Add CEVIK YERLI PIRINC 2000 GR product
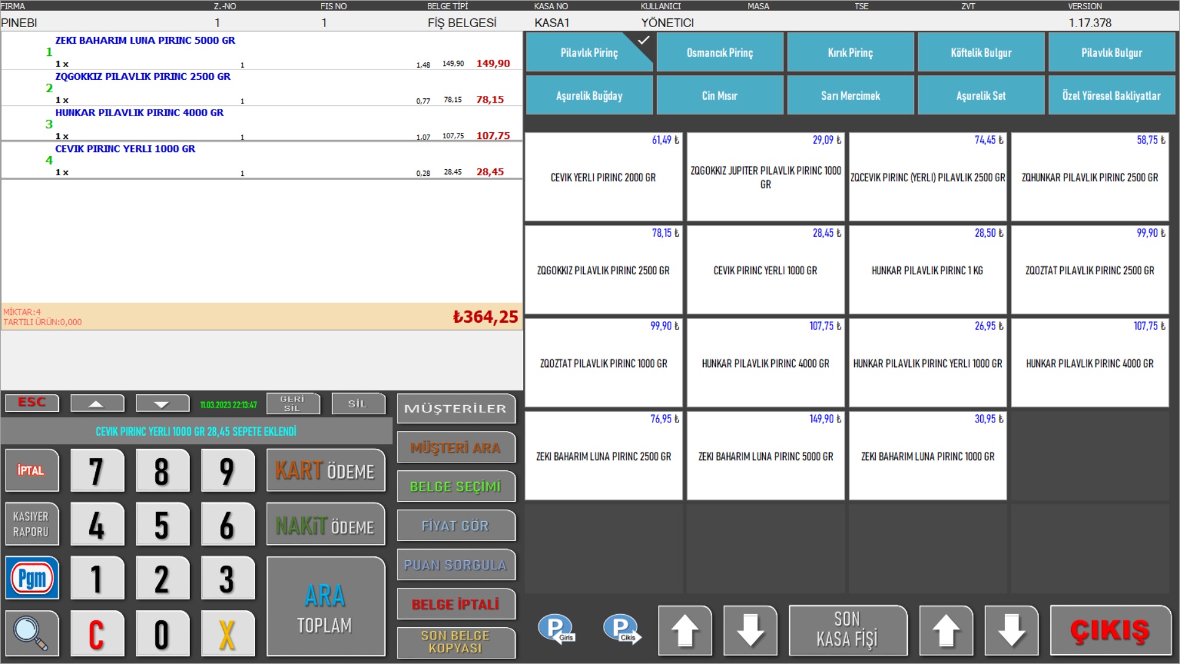1180x664 pixels. pos(604,177)
